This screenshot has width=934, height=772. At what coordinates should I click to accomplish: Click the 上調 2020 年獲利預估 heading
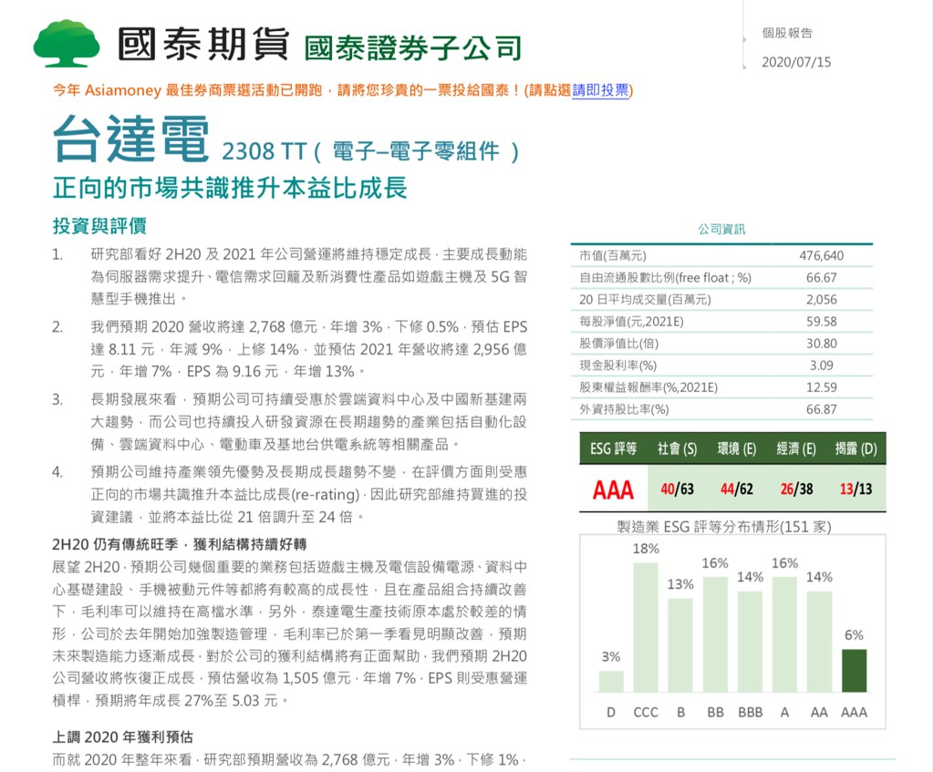coord(123,736)
